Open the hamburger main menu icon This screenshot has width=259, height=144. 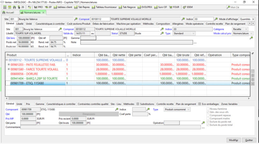[x=5, y=7]
